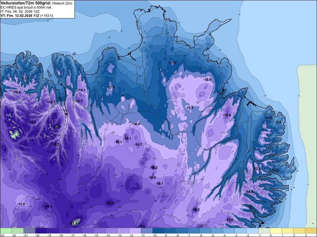
Task: Click the -12.0 temperature label
Action: click(111, 87)
